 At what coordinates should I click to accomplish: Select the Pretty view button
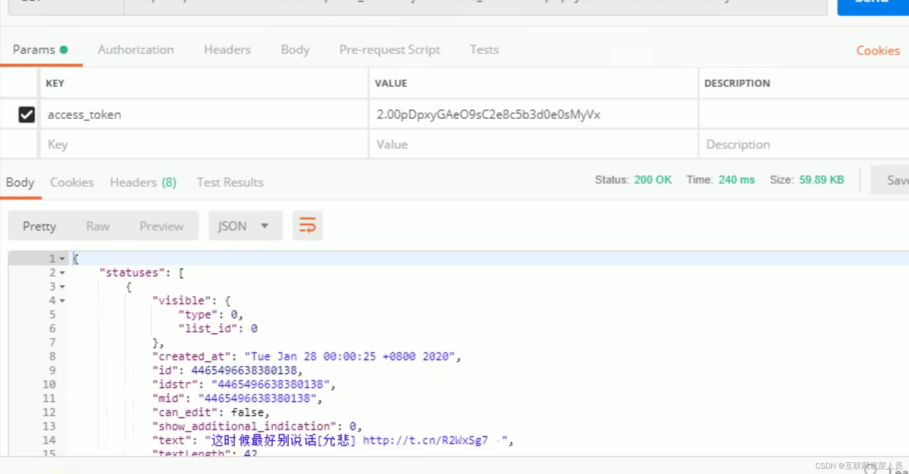point(39,226)
